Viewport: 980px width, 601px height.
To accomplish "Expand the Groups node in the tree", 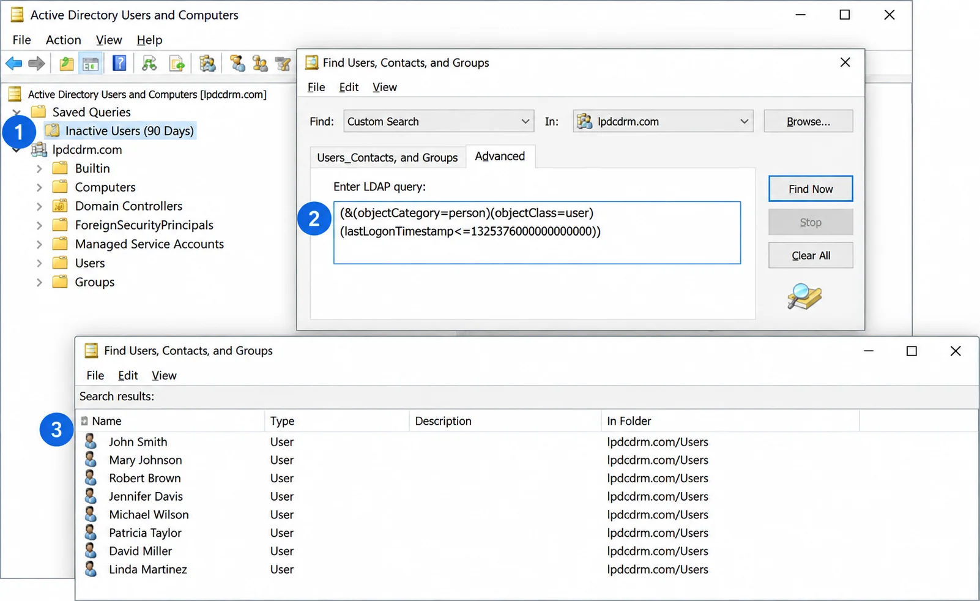I will coord(39,282).
